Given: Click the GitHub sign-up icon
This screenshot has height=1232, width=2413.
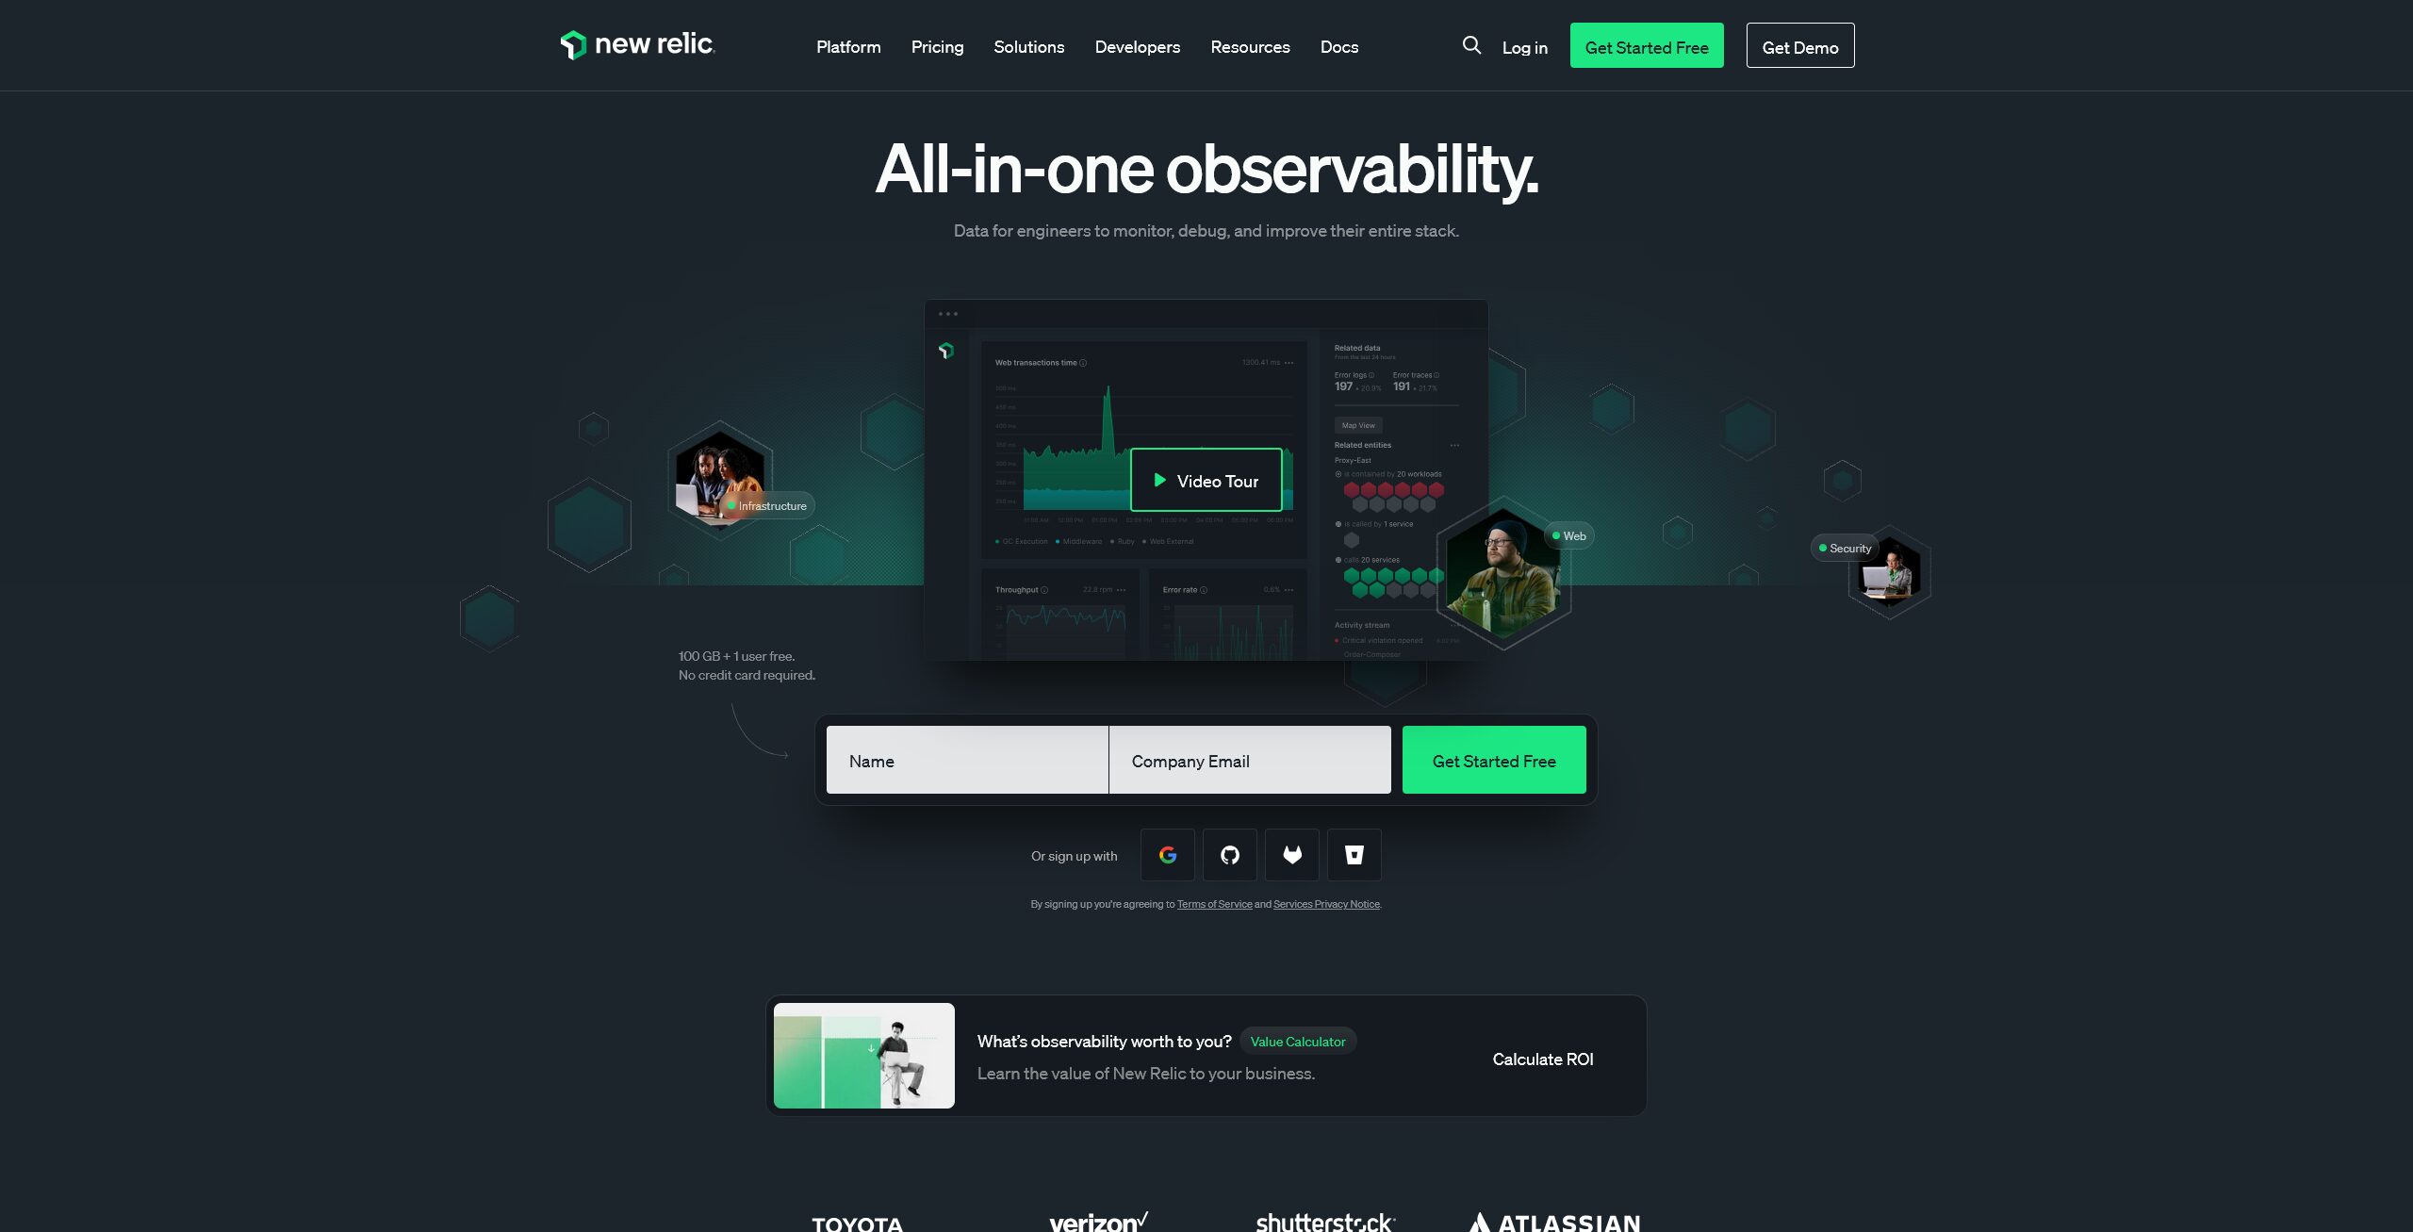Looking at the screenshot, I should (1230, 855).
